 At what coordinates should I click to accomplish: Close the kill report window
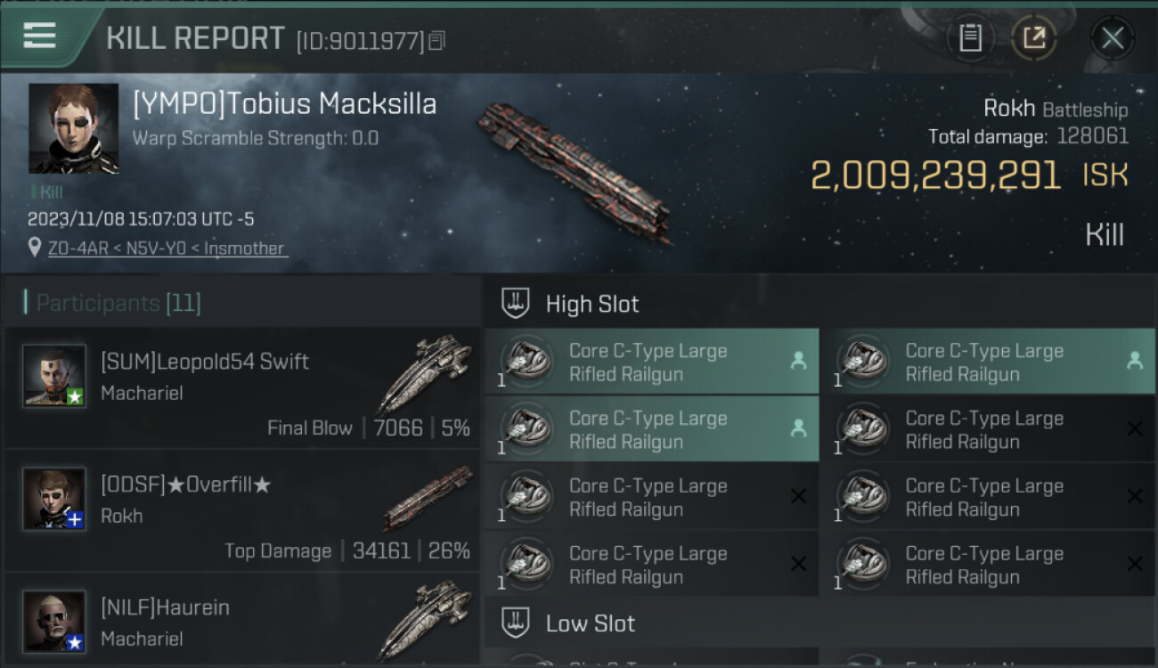(1112, 38)
